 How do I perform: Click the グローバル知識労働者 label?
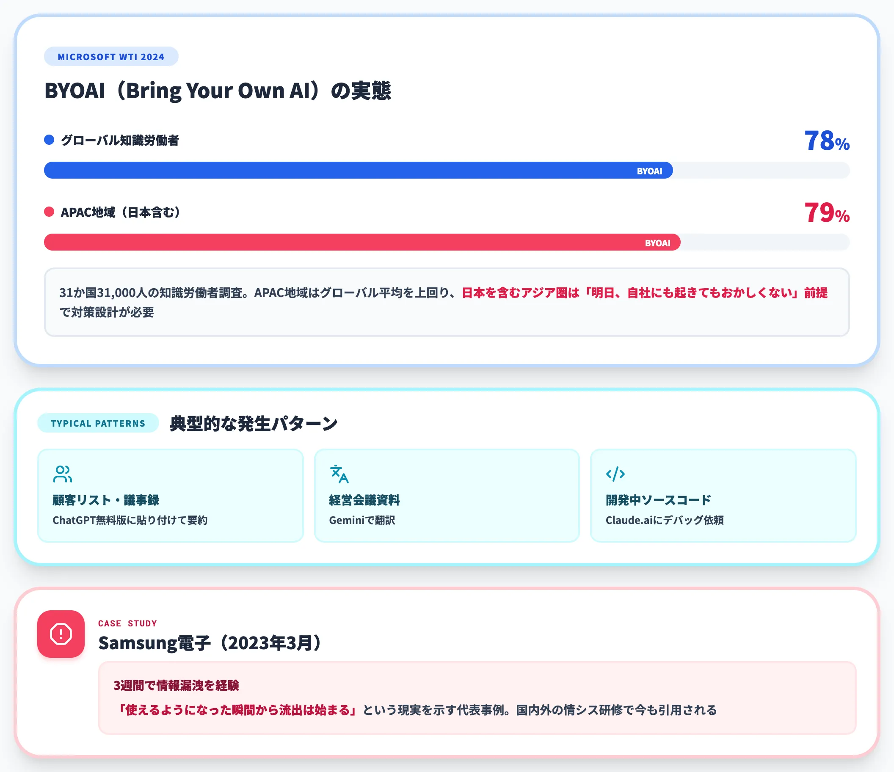point(120,140)
